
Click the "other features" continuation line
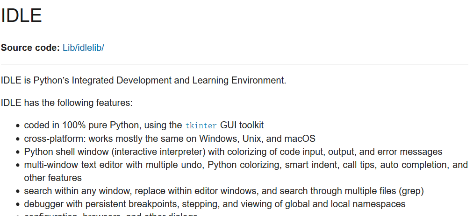tap(53, 178)
